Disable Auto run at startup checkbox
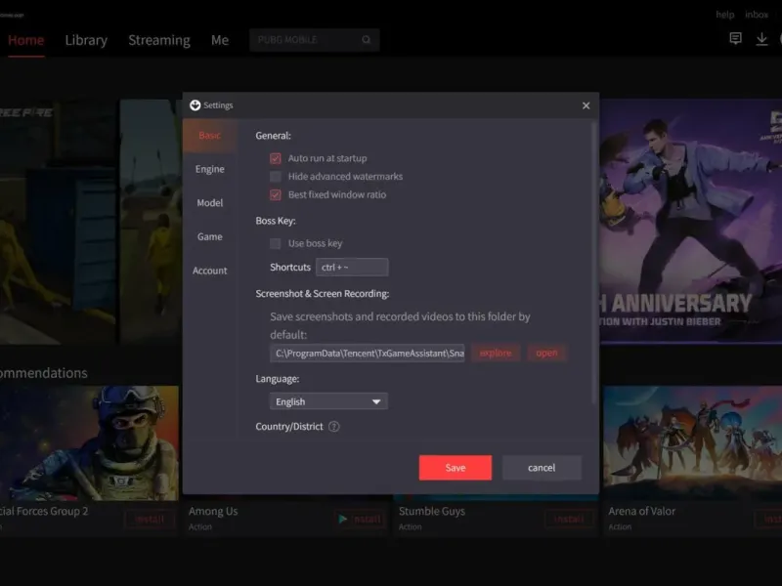Image resolution: width=782 pixels, height=586 pixels. pos(276,158)
